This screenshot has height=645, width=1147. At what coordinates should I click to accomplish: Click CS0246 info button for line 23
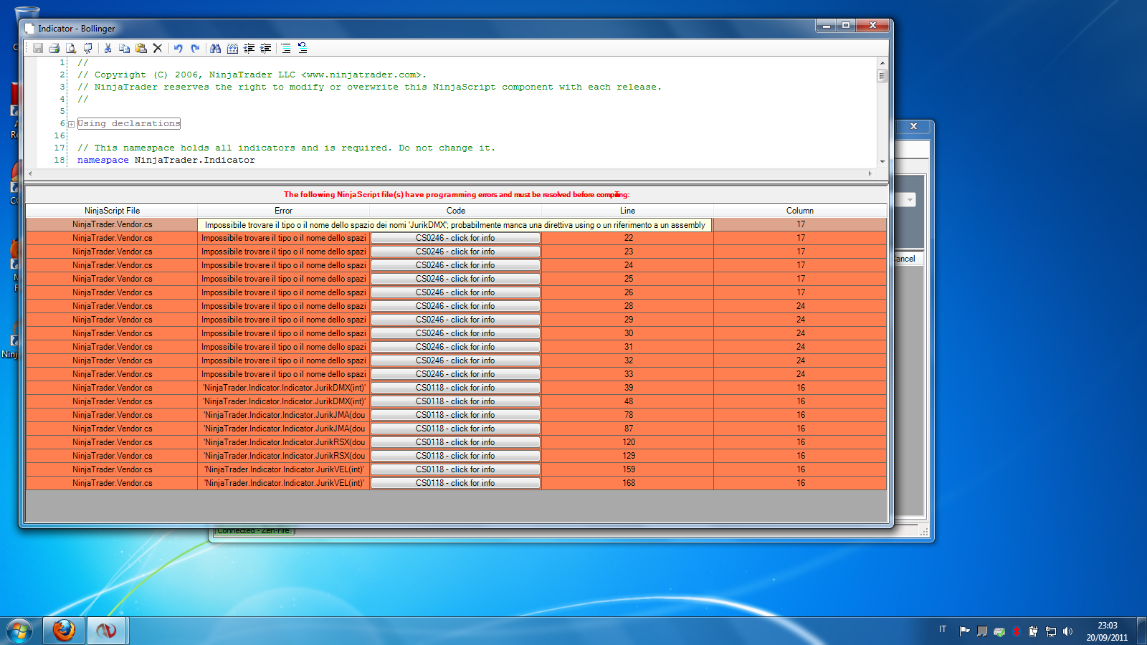455,252
